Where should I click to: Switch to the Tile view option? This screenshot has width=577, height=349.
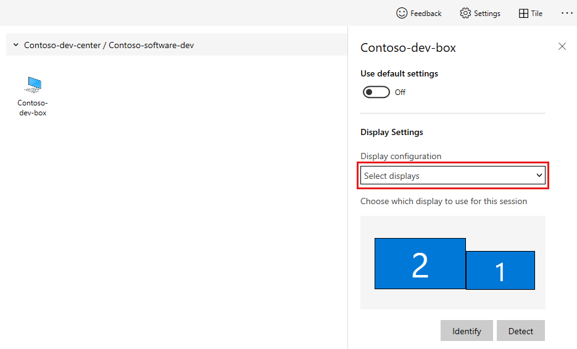click(531, 13)
